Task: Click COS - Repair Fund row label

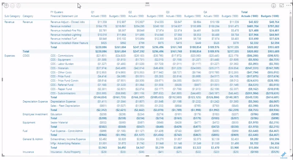Action: coord(61,89)
